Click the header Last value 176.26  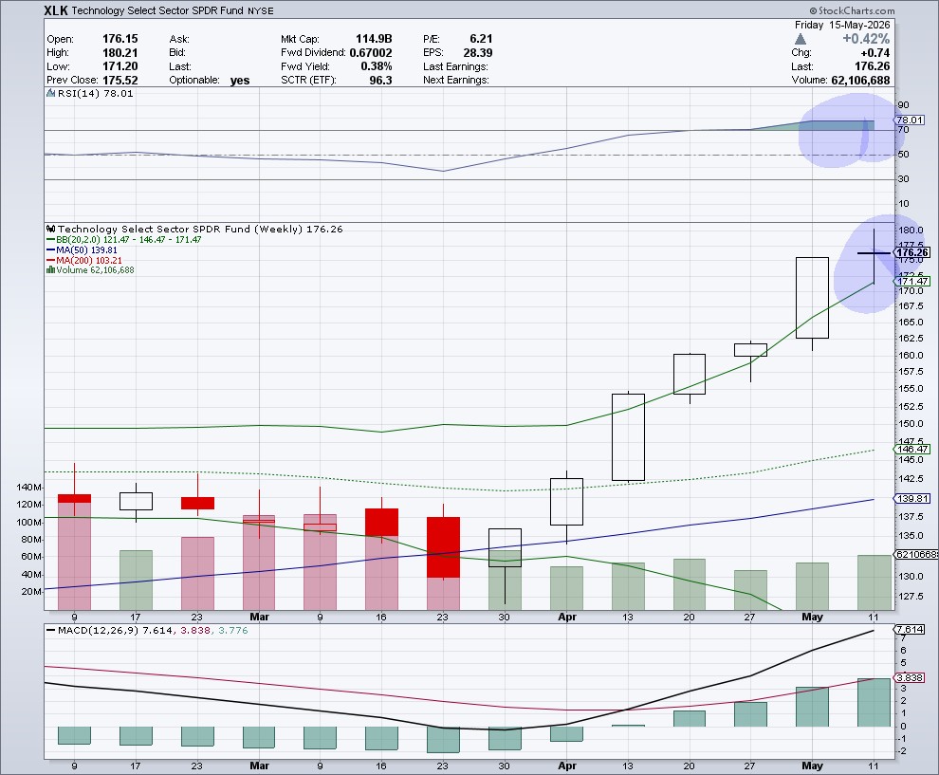point(872,65)
